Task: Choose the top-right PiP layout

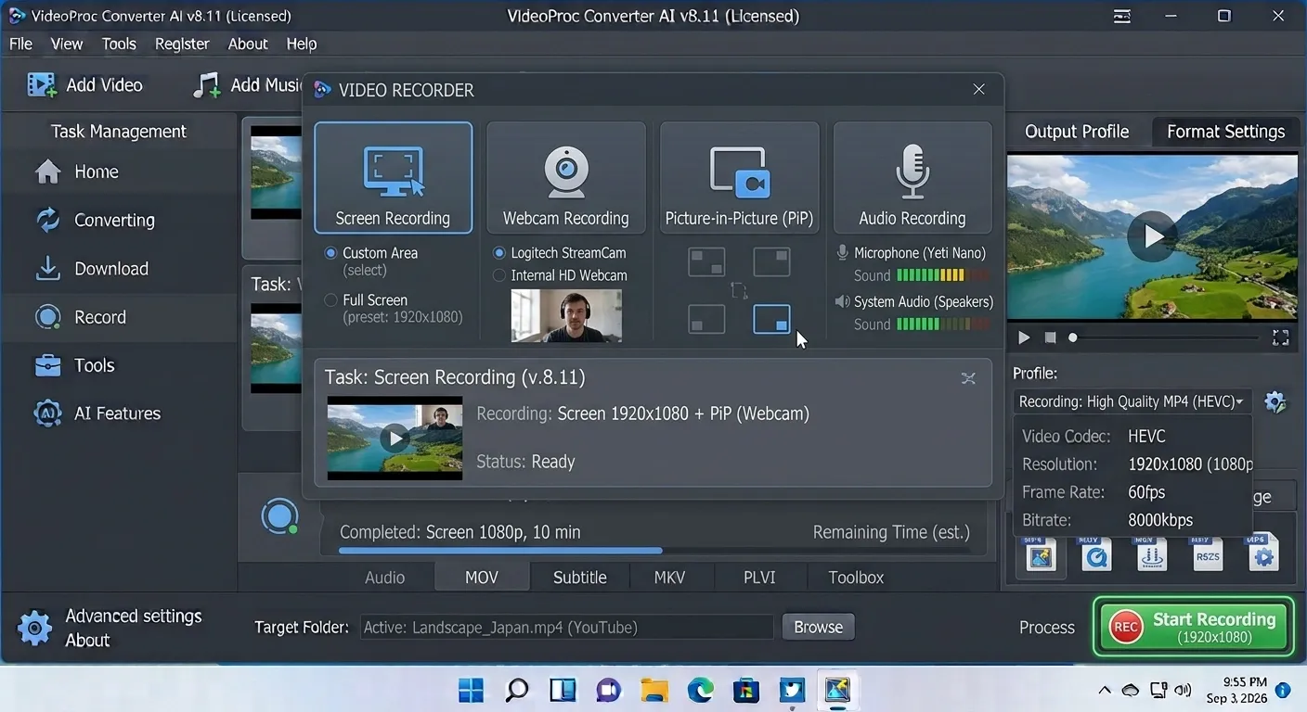Action: 771,261
